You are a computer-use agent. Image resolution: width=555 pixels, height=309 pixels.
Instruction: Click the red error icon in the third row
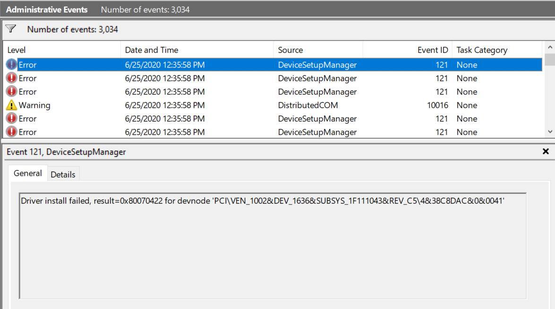tap(12, 92)
